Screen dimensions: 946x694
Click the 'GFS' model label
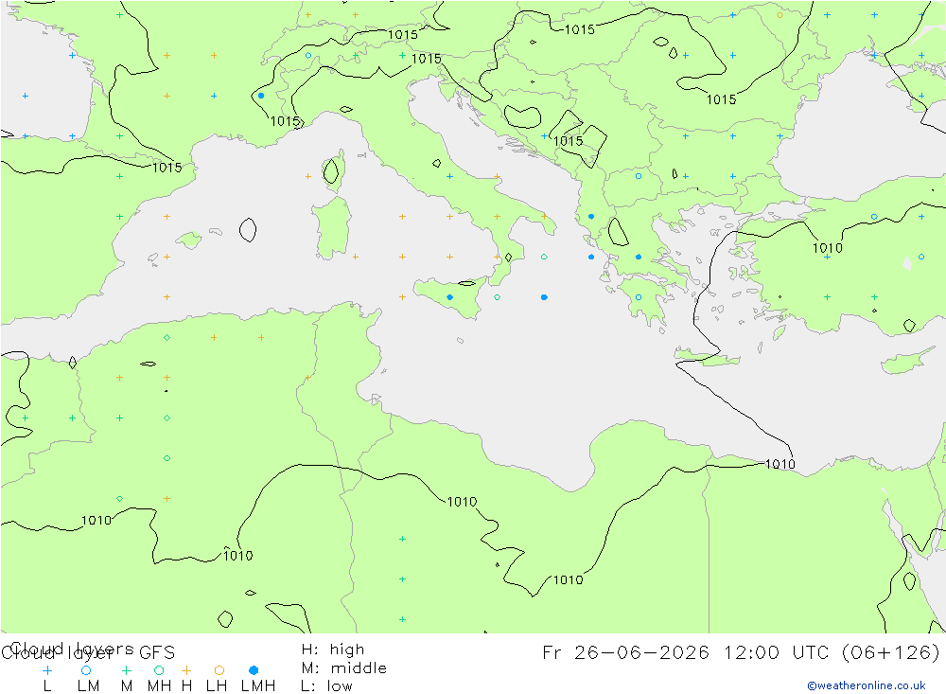click(x=157, y=653)
